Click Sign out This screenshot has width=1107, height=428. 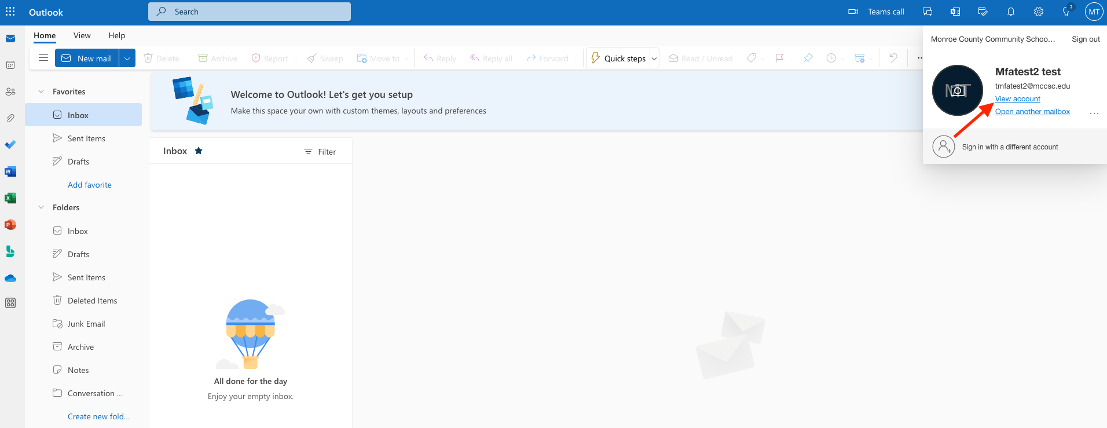(1086, 39)
